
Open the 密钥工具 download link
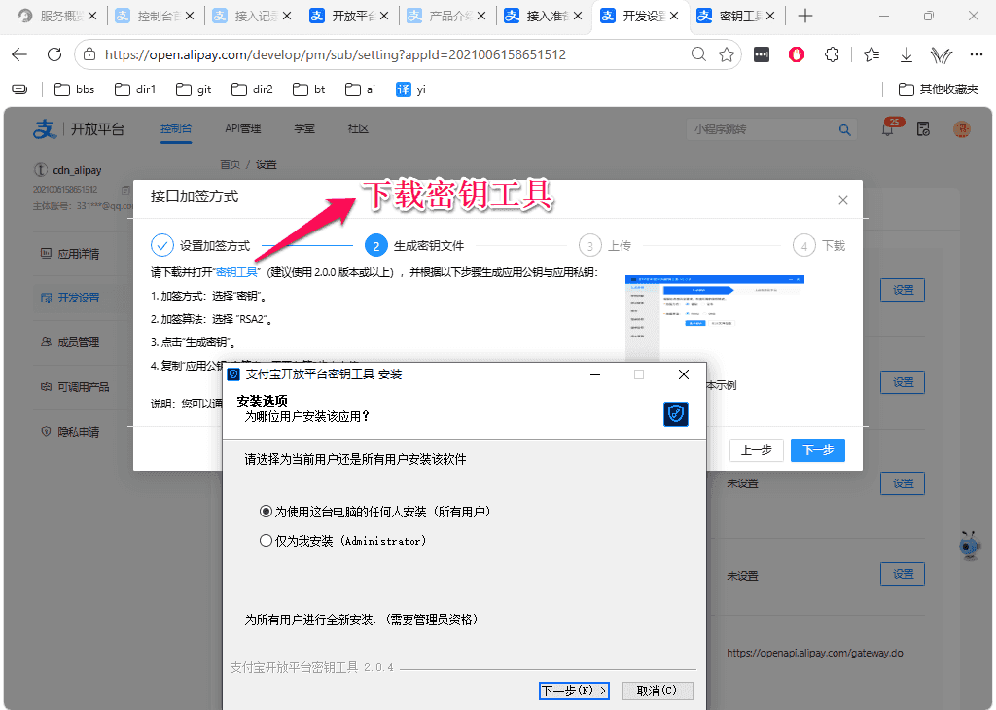[236, 272]
